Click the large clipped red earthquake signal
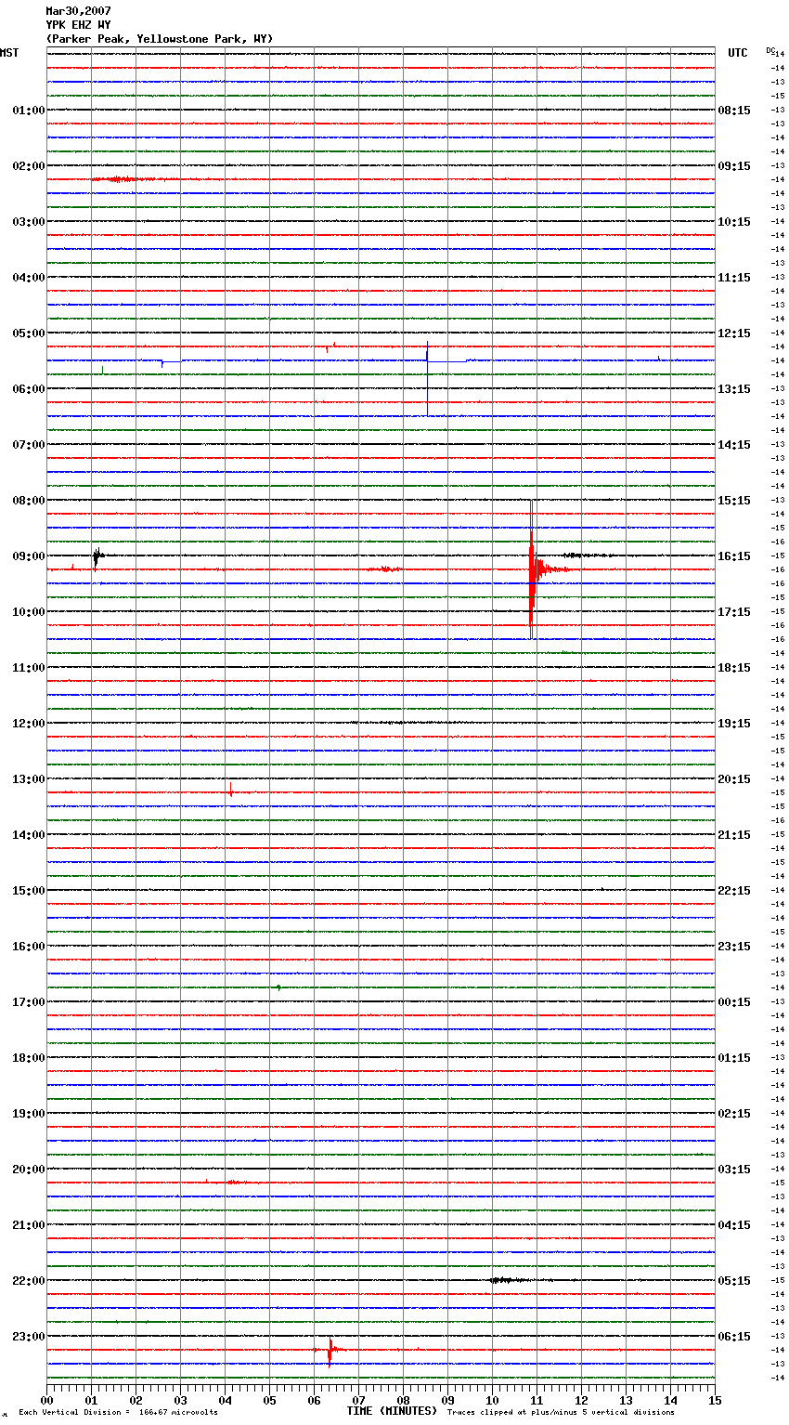 pos(531,569)
